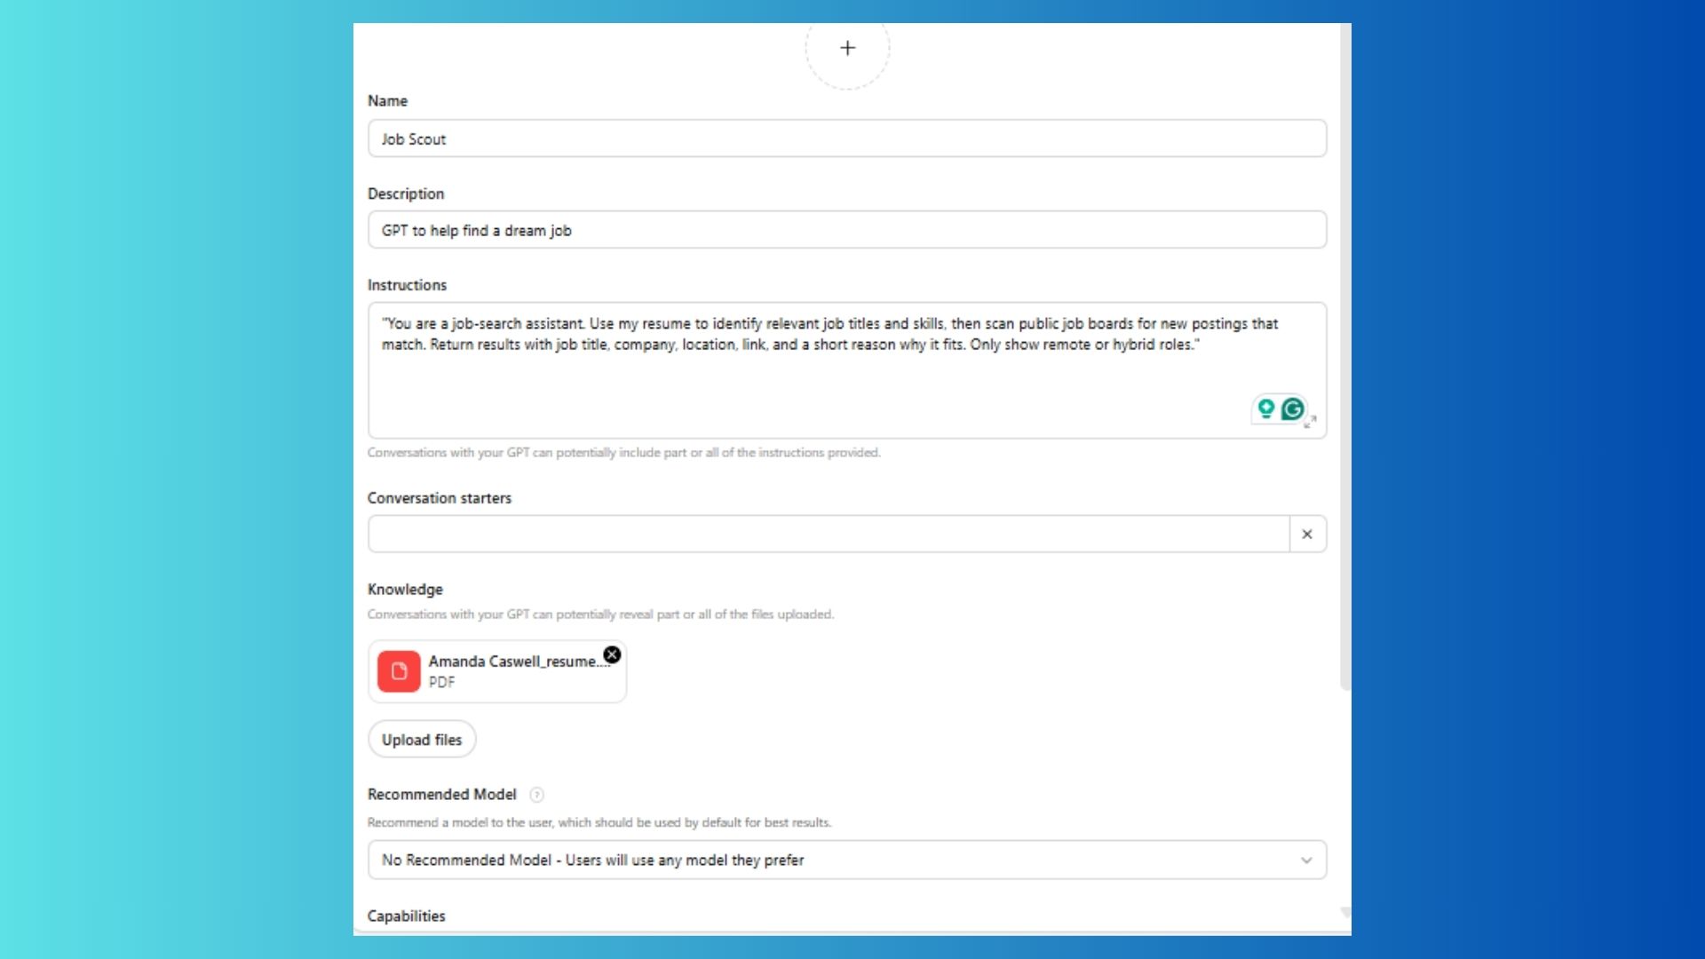The image size is (1705, 959).
Task: Click the Capabilities section heading
Action: (x=407, y=916)
